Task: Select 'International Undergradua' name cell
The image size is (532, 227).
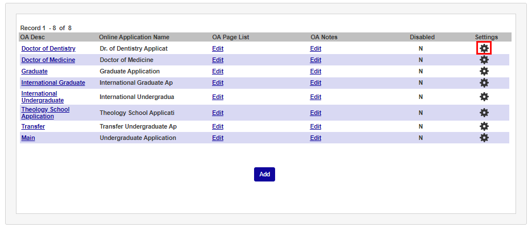Action: click(137, 97)
